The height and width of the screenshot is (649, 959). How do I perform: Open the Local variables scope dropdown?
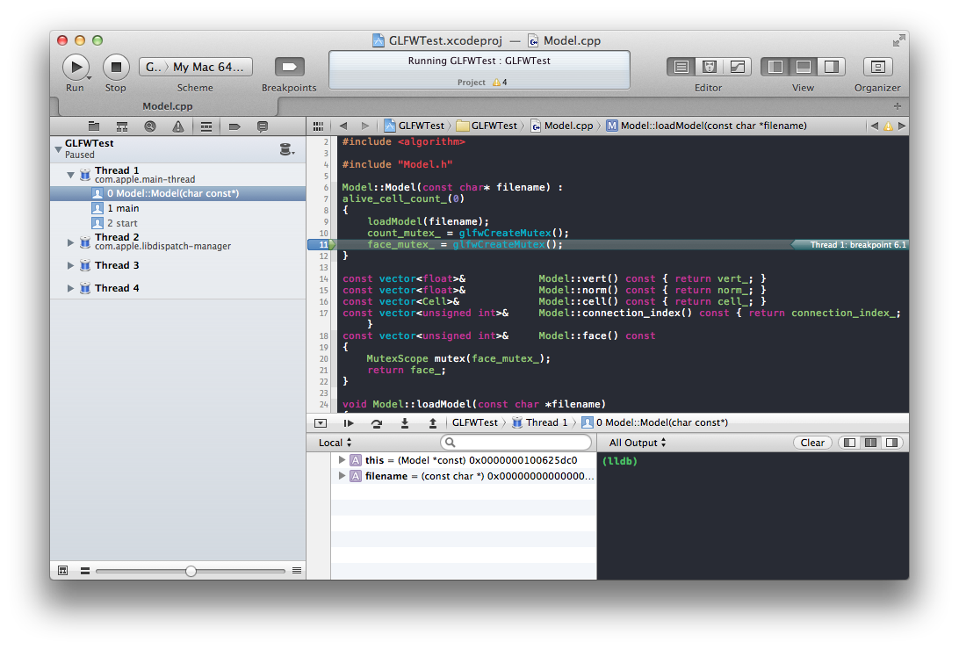coord(335,443)
